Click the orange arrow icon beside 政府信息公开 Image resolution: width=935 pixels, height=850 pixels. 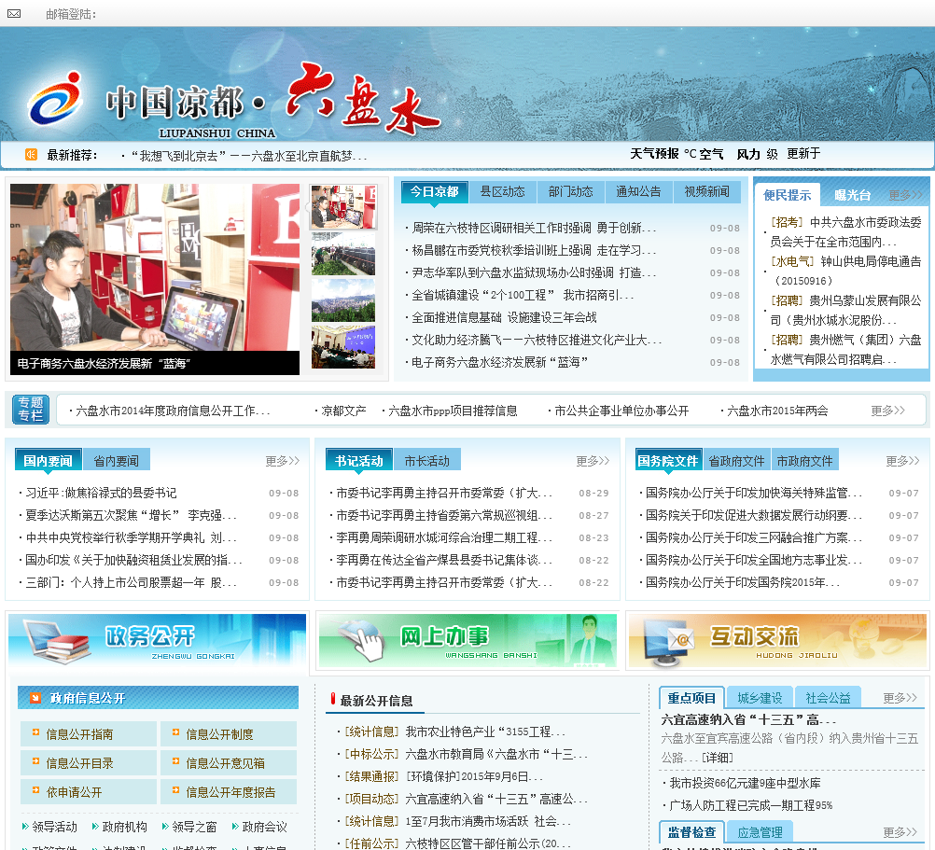click(x=35, y=697)
